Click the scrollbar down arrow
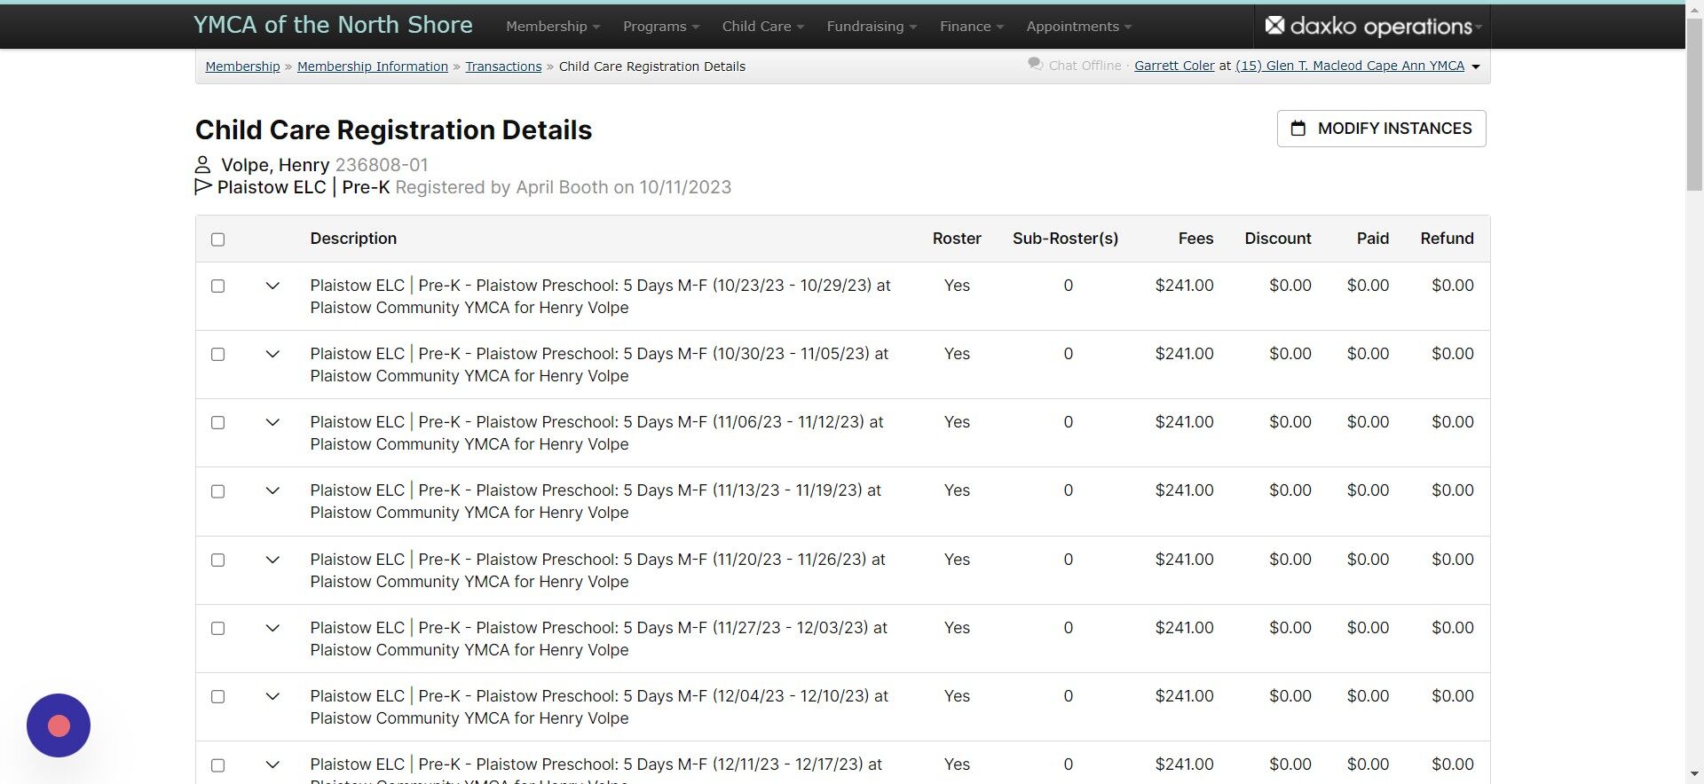 pos(1694,774)
